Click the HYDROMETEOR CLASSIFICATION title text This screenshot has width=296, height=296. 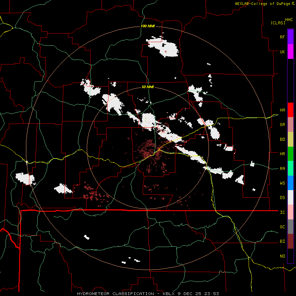click(115, 294)
